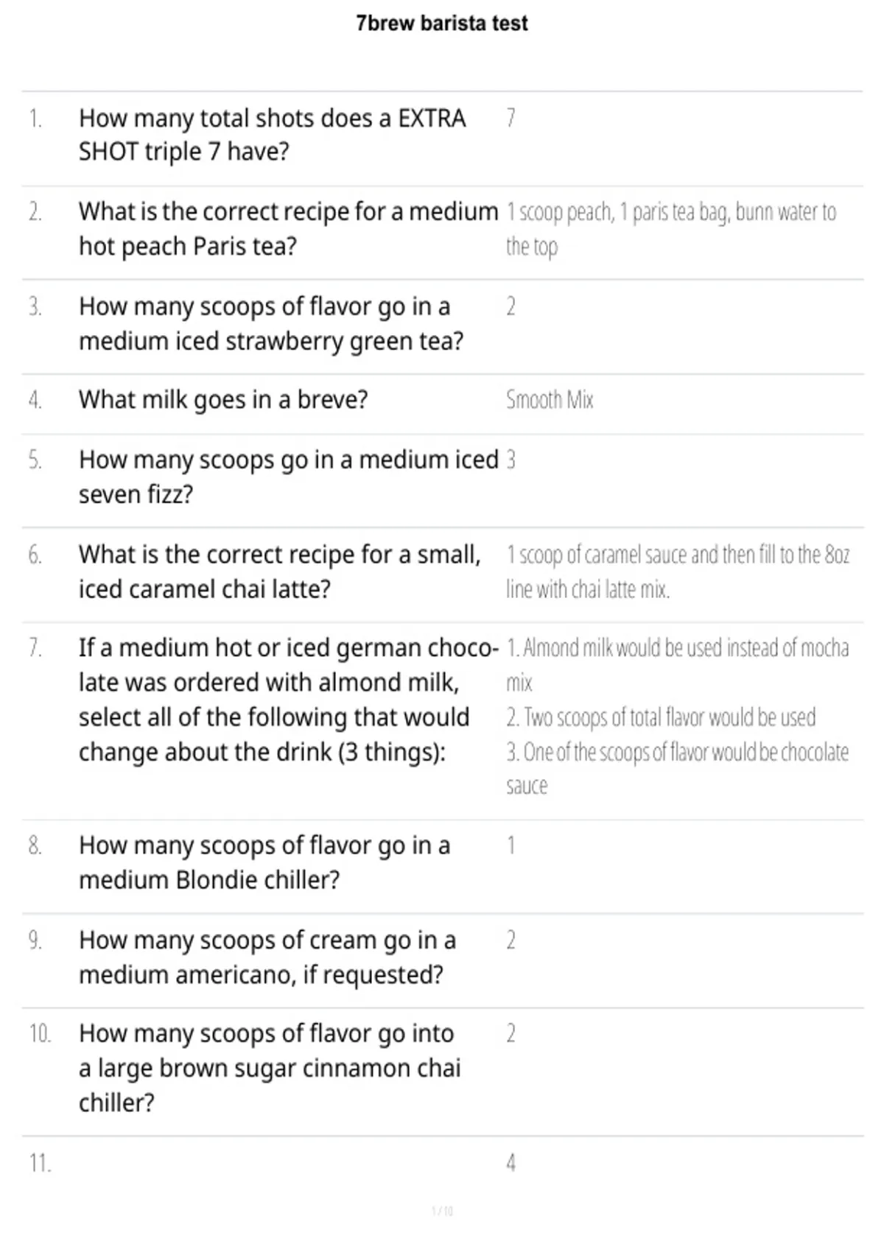Click the german chocolate almond milk question
884x1252 pixels.
289,700
